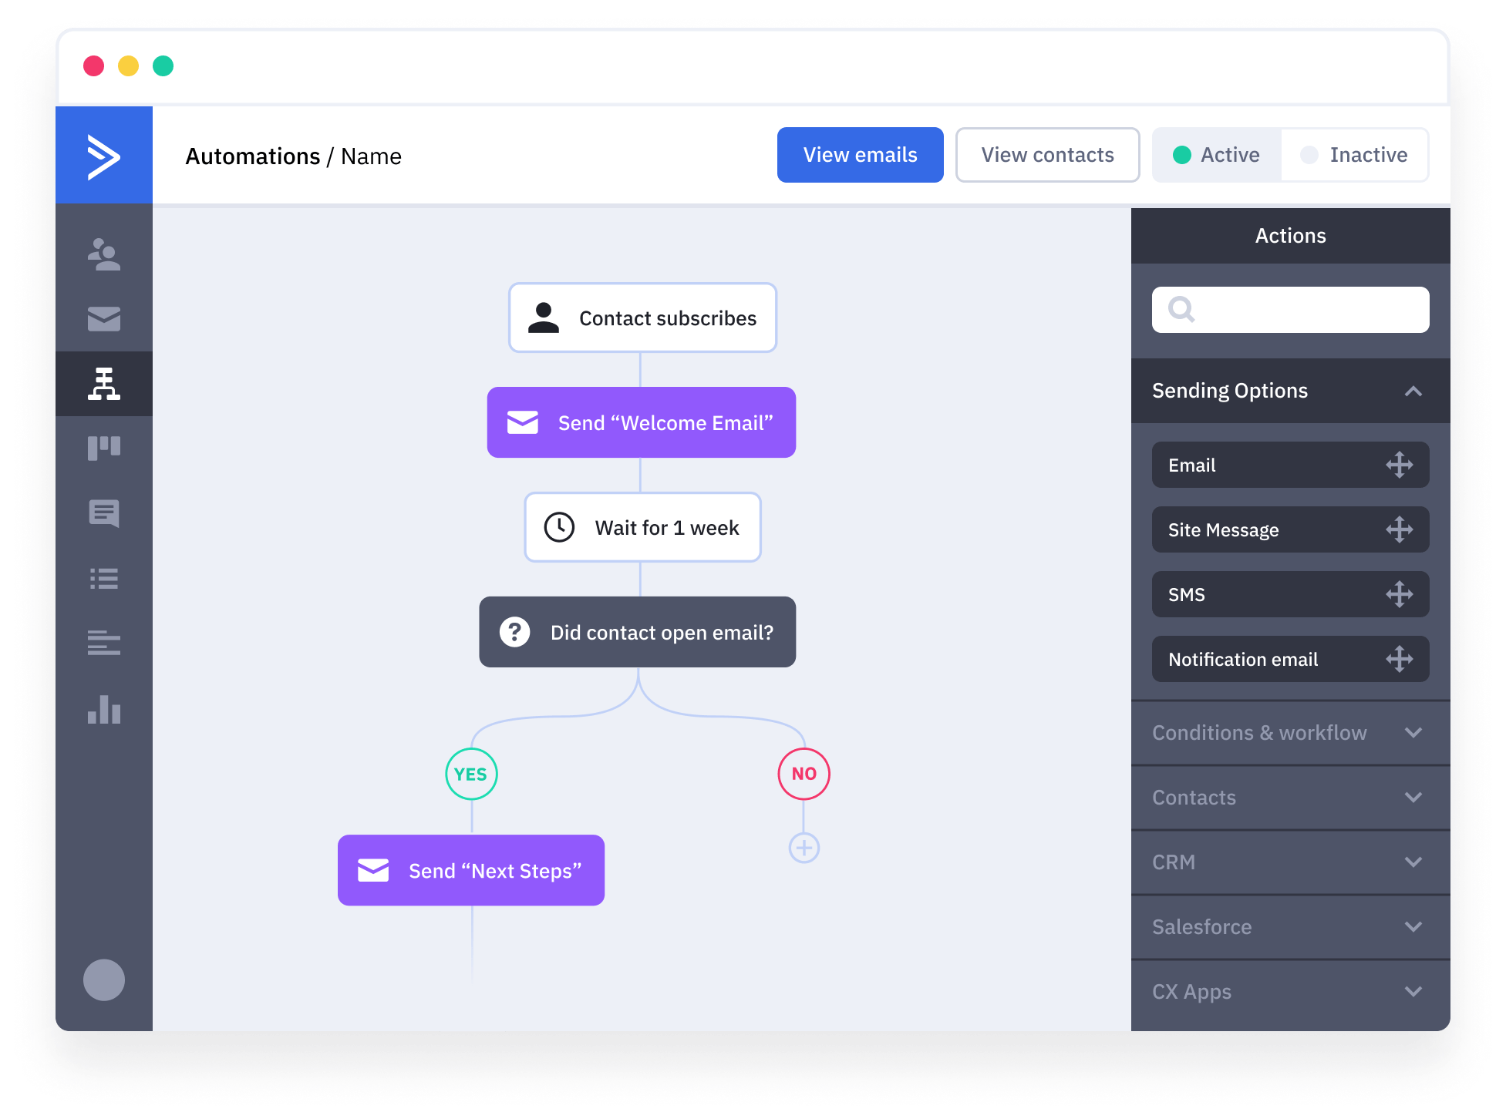Click the yellow minimize window dot
Image resolution: width=1506 pixels, height=1119 pixels.
(x=128, y=66)
